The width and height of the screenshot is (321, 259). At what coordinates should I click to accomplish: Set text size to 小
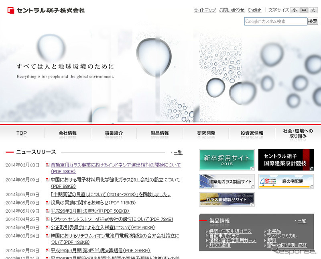(x=294, y=10)
